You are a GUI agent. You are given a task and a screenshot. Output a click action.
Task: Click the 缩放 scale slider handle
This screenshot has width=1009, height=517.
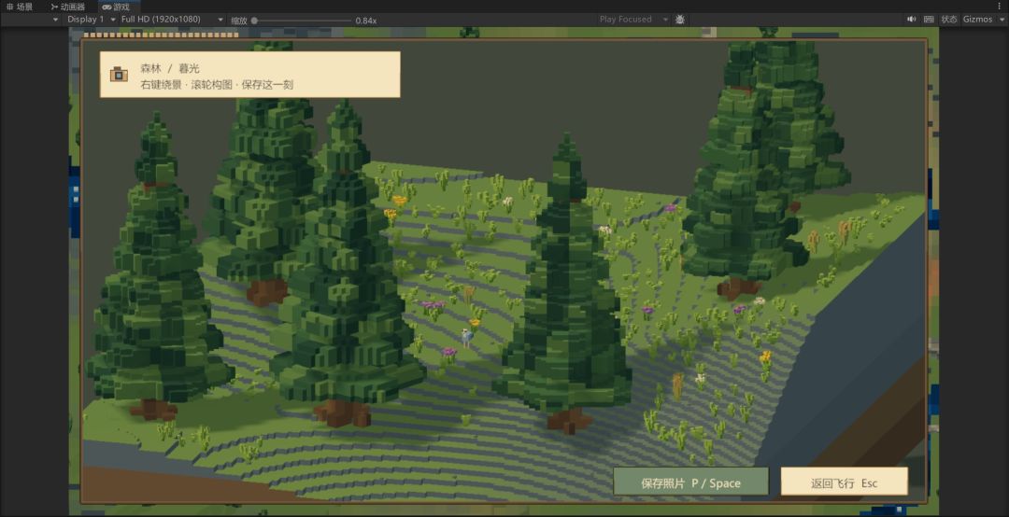tap(254, 21)
